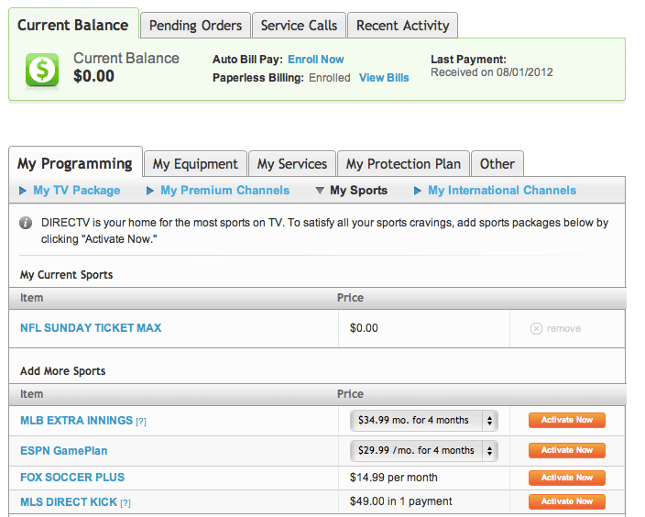Open the Service Calls tab
The width and height of the screenshot is (645, 517).
pyautogui.click(x=299, y=26)
